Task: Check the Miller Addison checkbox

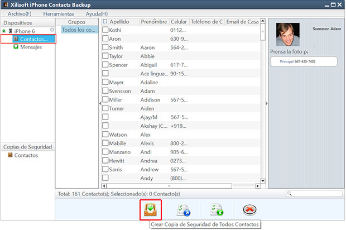Action: click(105, 99)
